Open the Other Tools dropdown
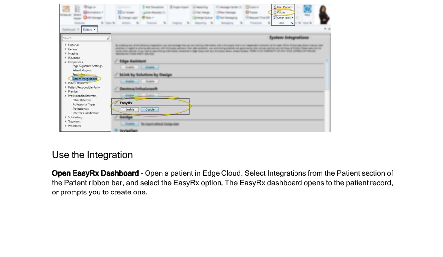This screenshot has height=257, width=443. [x=283, y=17]
